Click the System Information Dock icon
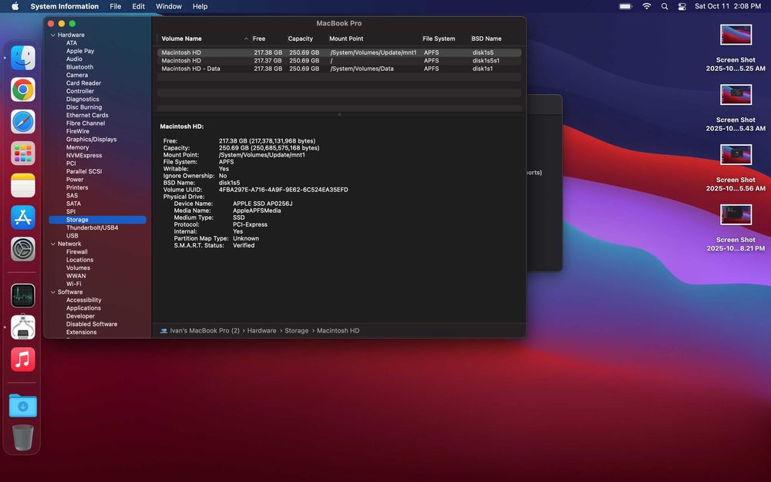The width and height of the screenshot is (771, 482). click(x=23, y=328)
